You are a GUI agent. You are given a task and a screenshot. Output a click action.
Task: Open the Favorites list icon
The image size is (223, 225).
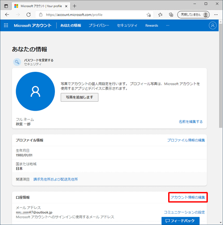160,15
